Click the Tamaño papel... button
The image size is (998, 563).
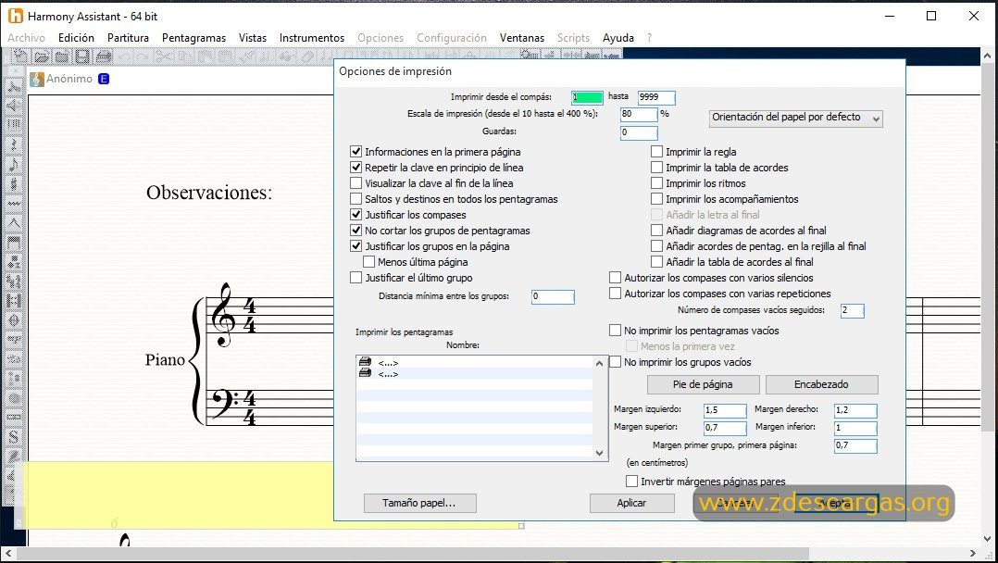420,503
